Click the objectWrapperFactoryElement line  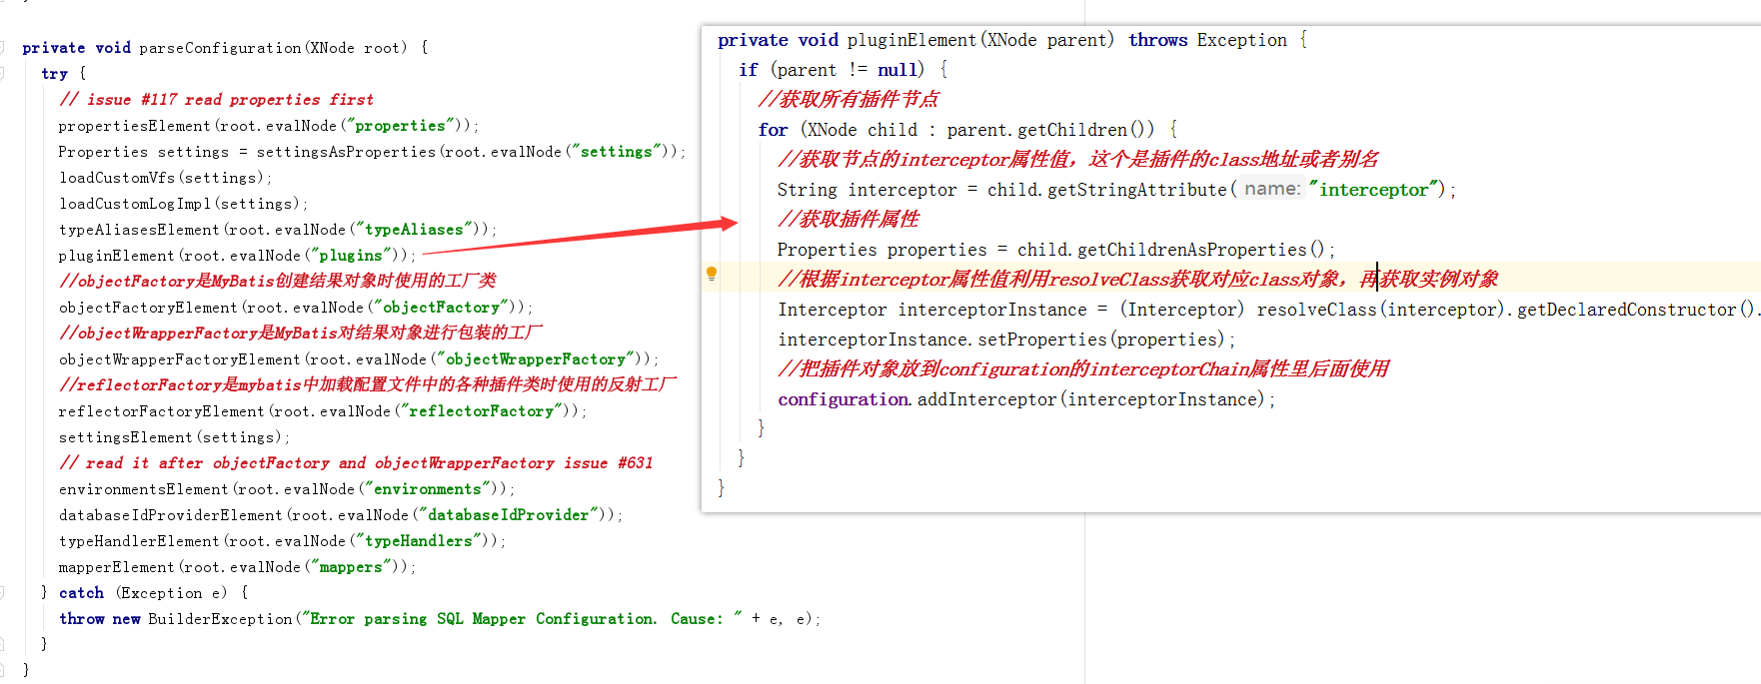358,359
